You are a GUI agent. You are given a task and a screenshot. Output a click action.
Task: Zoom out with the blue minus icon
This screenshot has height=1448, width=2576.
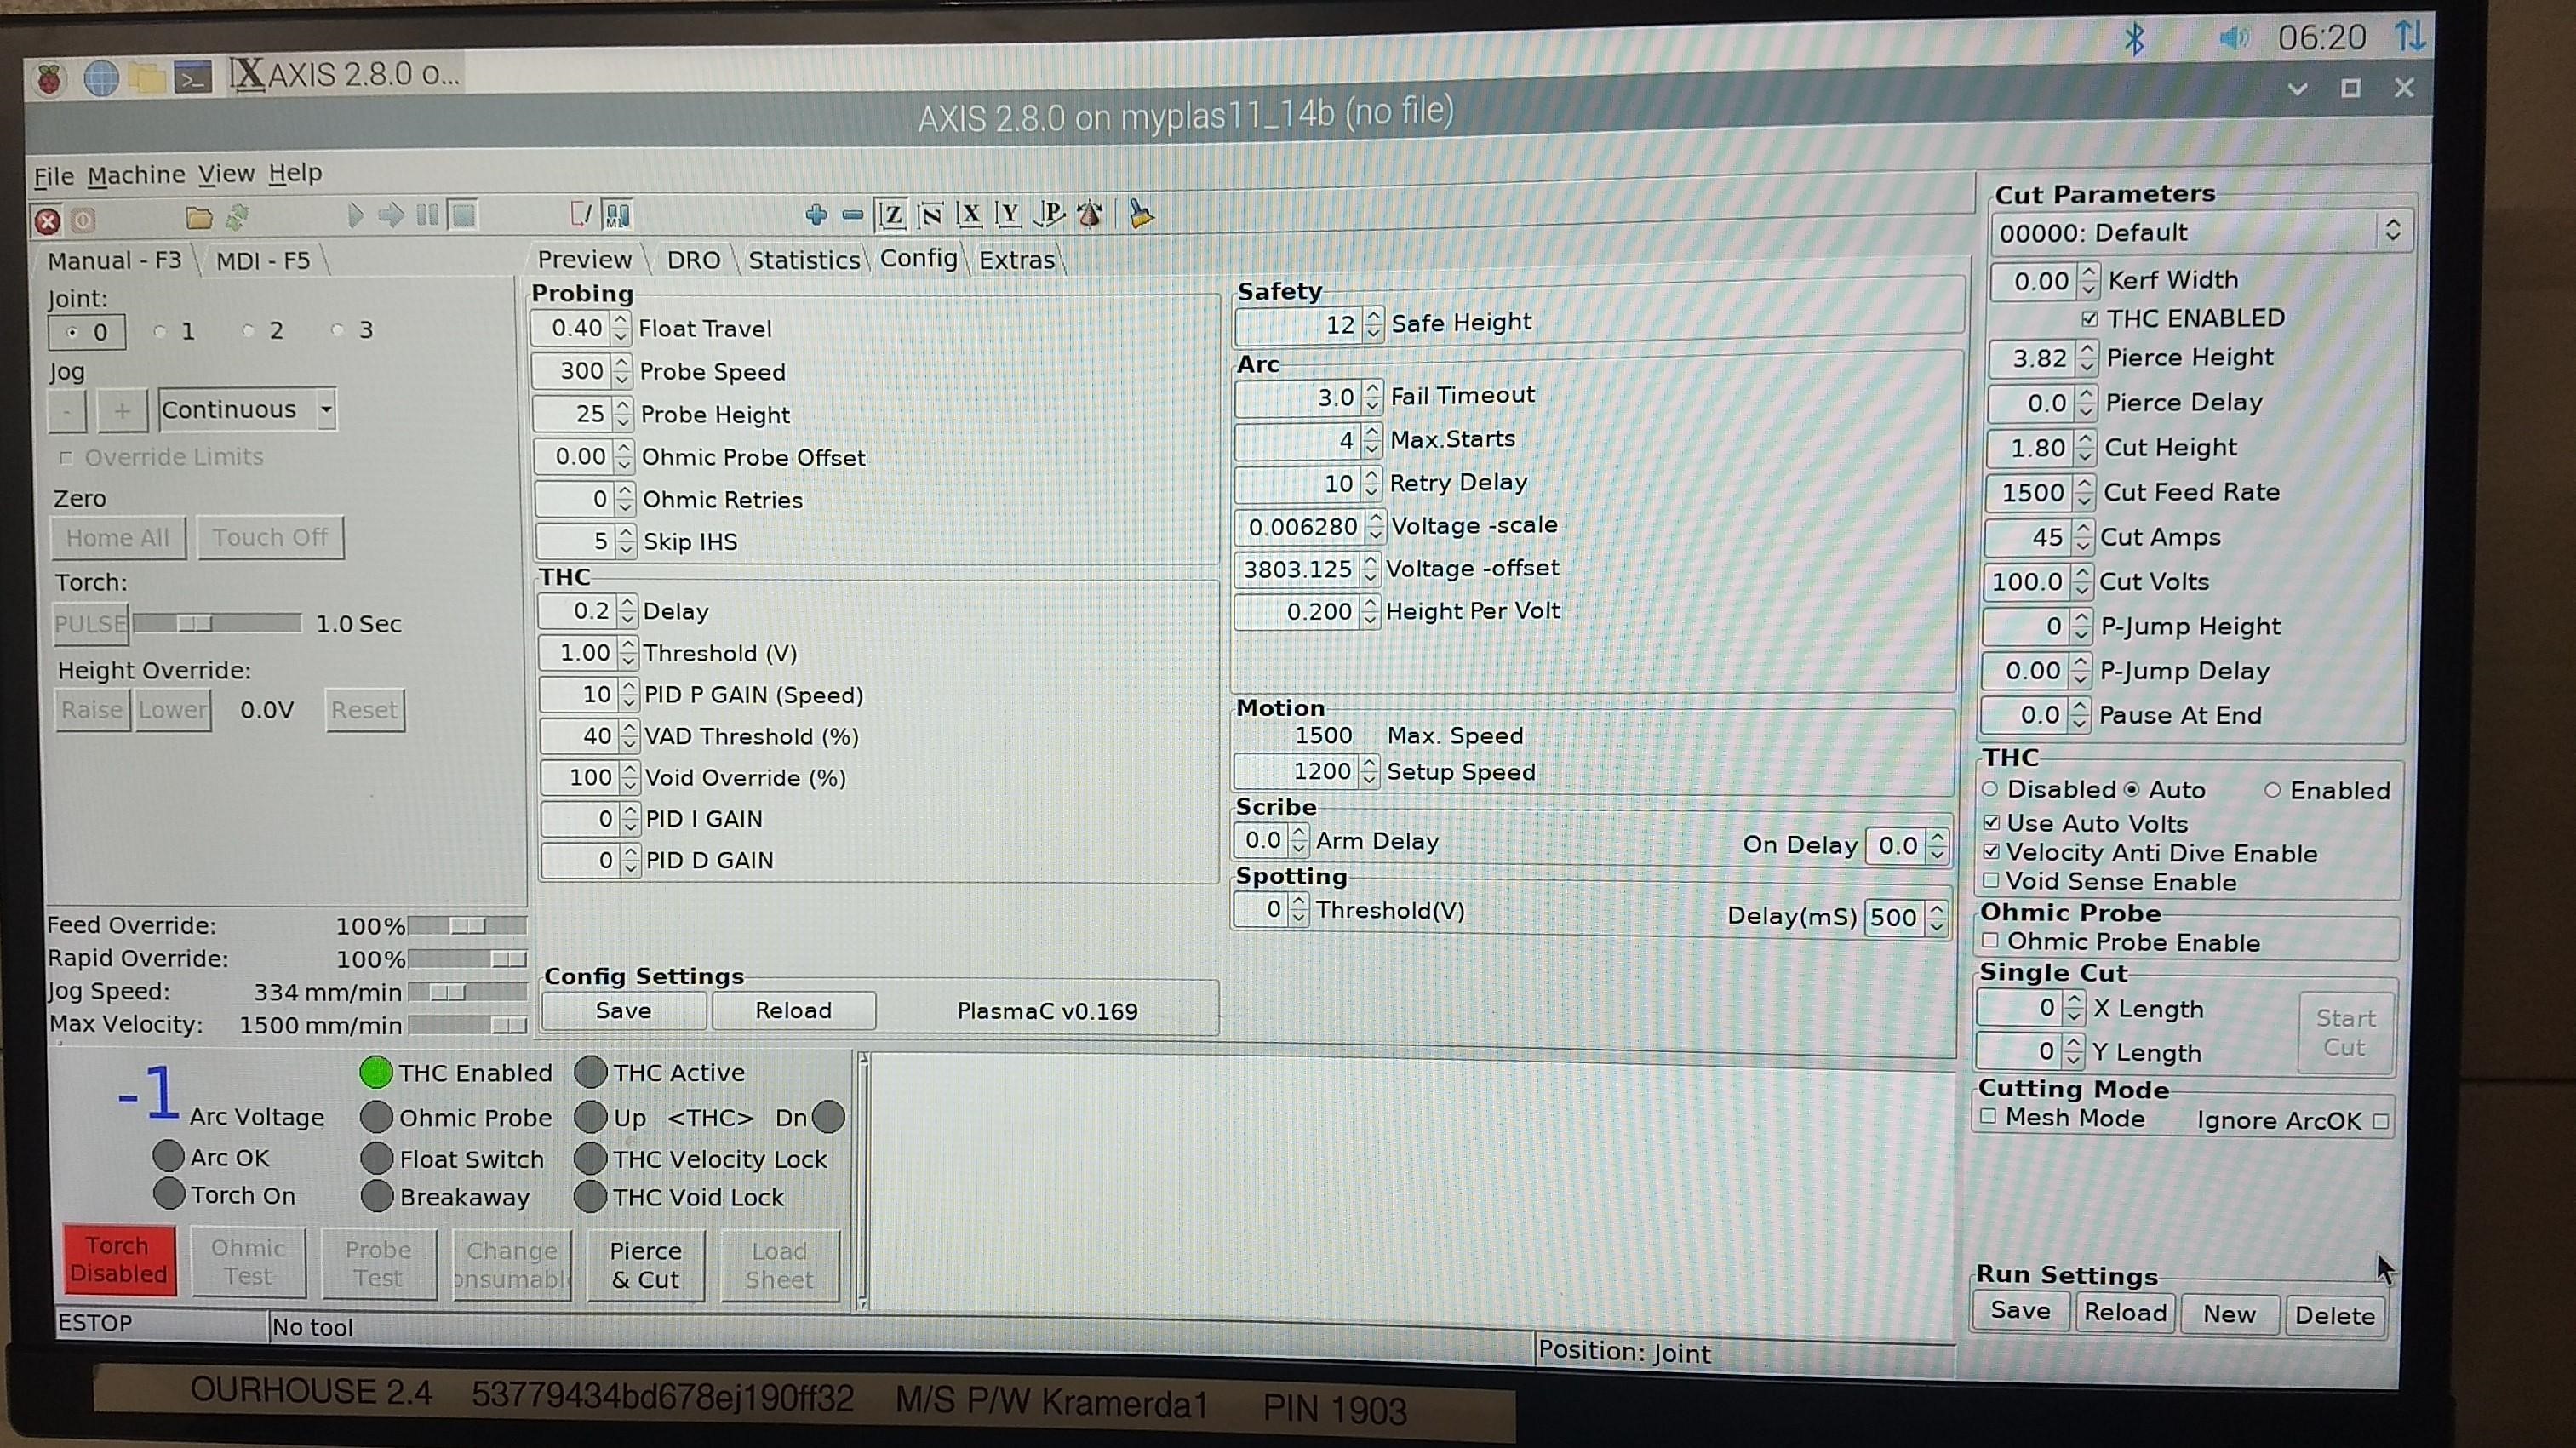pos(852,214)
